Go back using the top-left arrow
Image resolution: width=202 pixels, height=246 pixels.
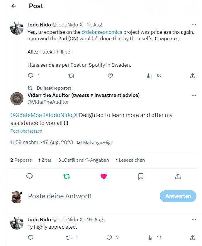tap(14, 6)
